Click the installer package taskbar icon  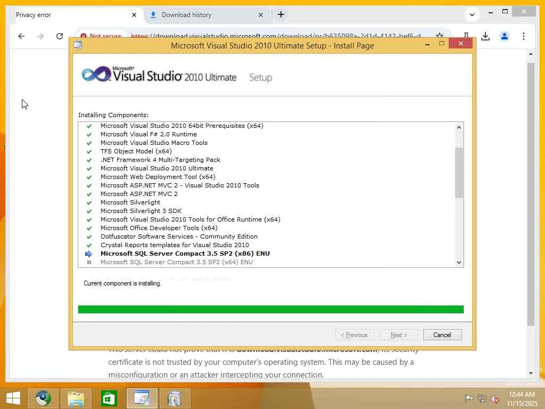pyautogui.click(x=175, y=398)
